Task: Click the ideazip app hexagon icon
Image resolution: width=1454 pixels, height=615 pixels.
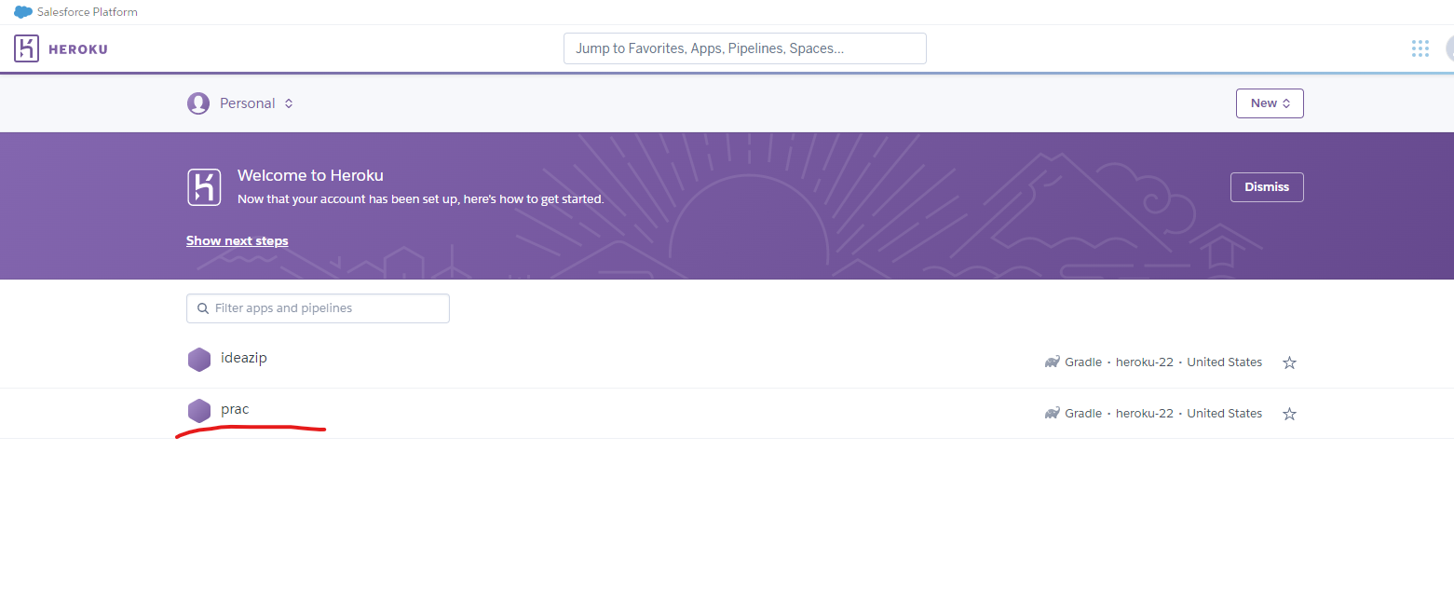Action: click(199, 360)
